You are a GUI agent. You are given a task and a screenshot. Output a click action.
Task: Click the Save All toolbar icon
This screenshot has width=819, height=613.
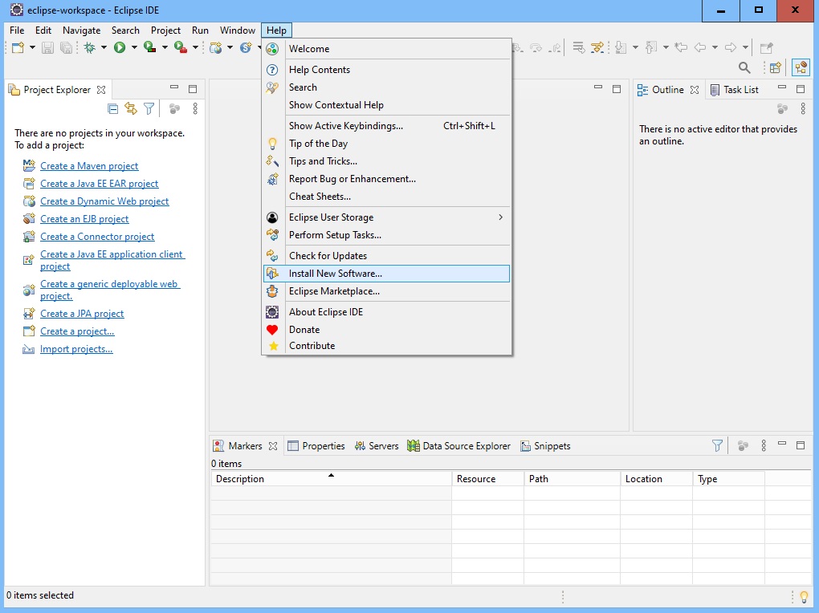(x=66, y=47)
